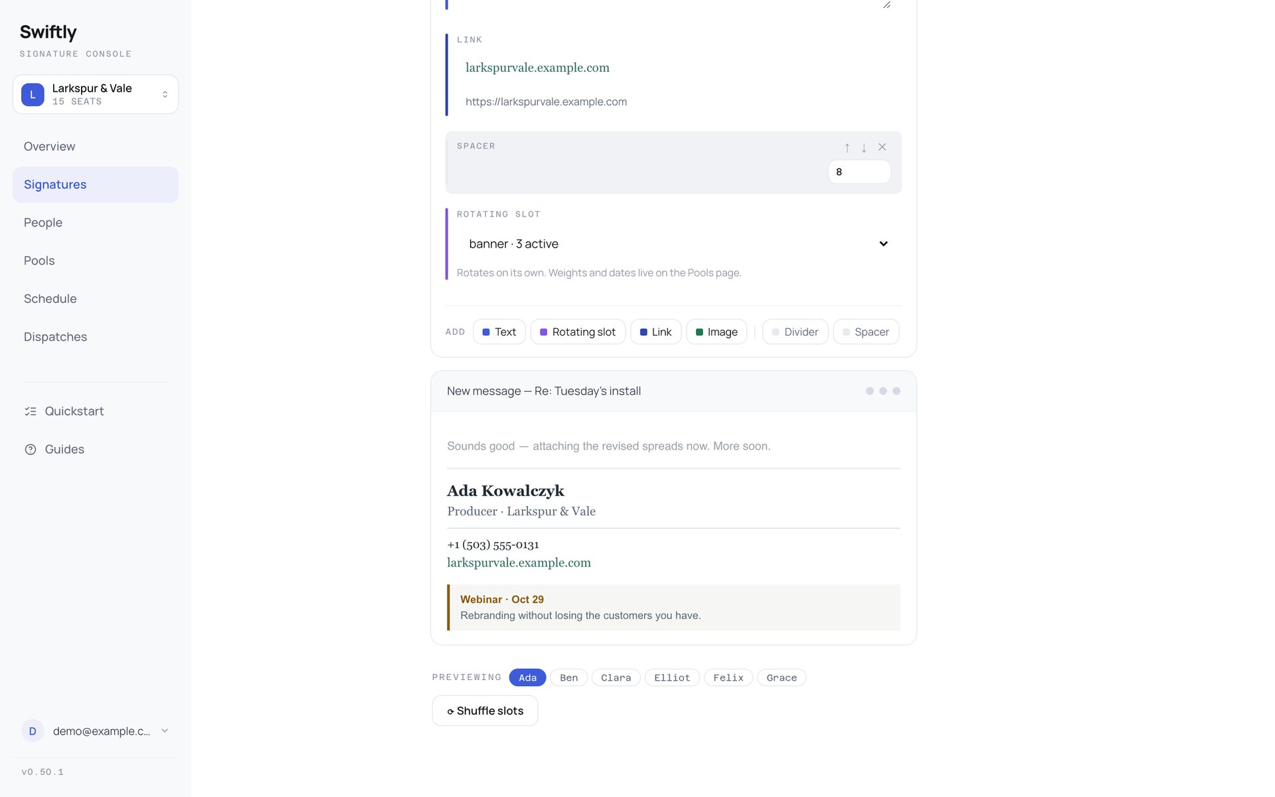The image size is (1275, 797).
Task: Add a Divider block
Action: (795, 331)
